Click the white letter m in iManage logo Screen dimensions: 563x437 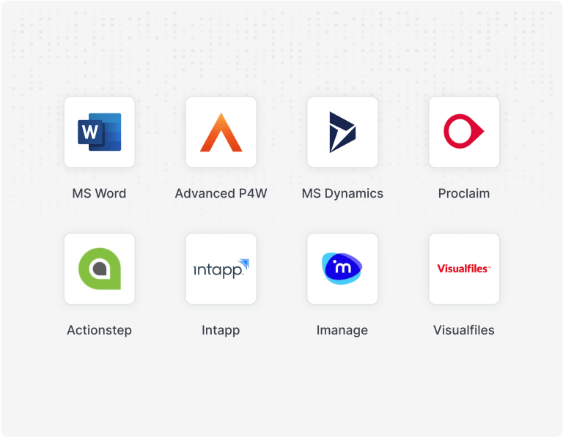(342, 269)
